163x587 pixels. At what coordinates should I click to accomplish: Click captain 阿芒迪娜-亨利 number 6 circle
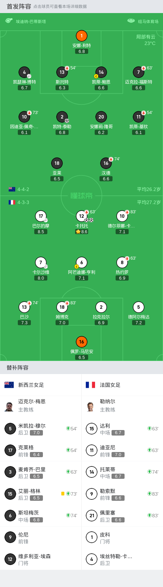82,262
